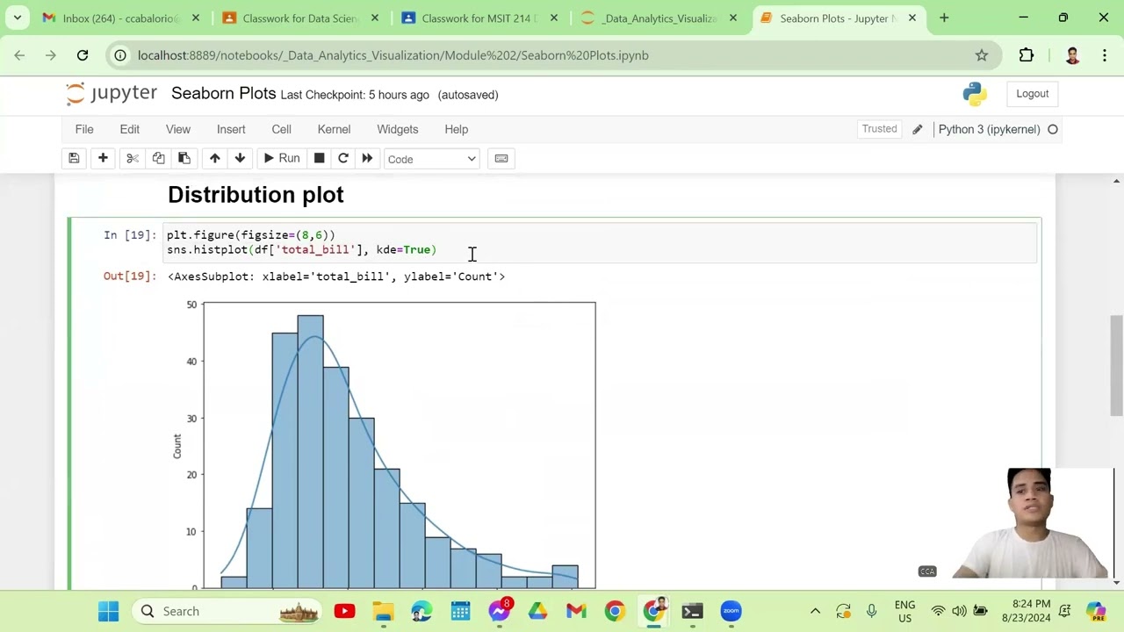The height and width of the screenshot is (632, 1124).
Task: Close the Seaborn Plots browser tab
Action: pos(911,18)
